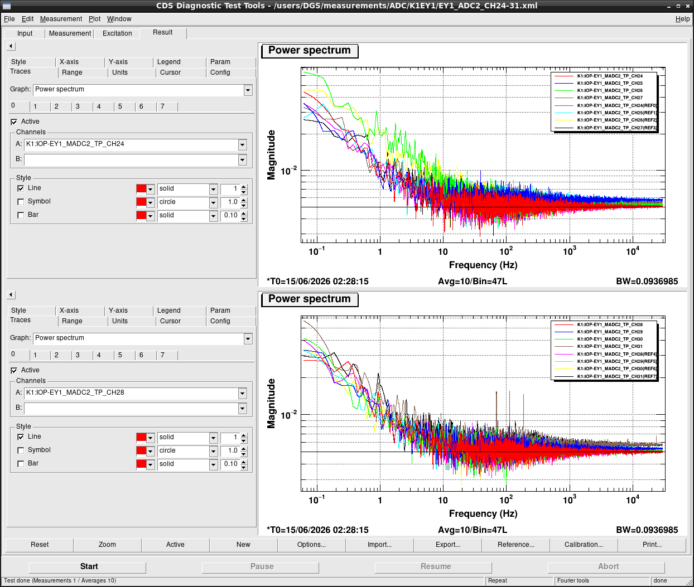Enable the Bar checkbox in the lower Style group

21,464
